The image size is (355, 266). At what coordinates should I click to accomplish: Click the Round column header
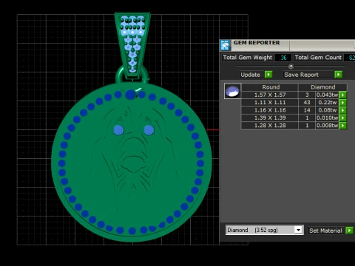271,87
